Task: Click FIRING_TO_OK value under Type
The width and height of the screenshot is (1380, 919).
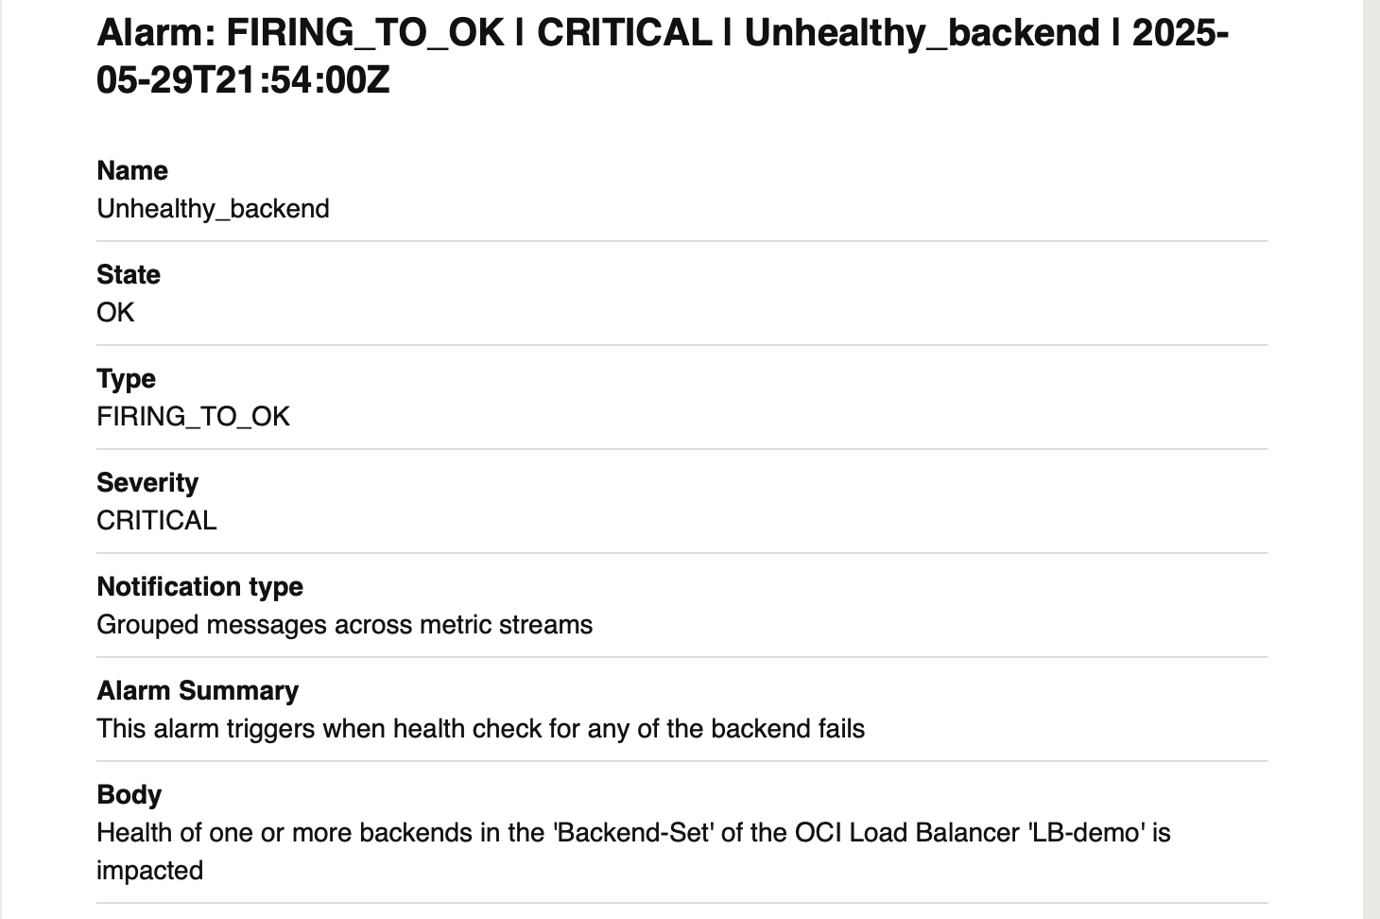Action: [x=193, y=417]
